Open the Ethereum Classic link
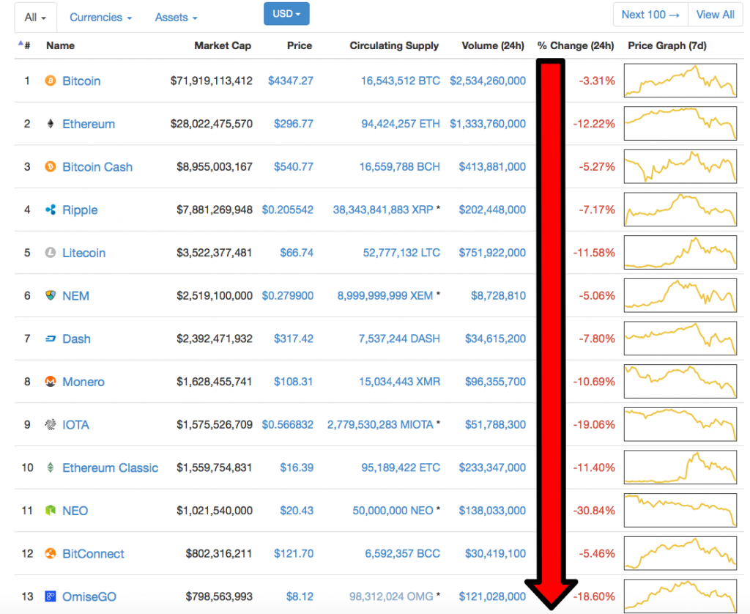The image size is (750, 614). click(111, 467)
